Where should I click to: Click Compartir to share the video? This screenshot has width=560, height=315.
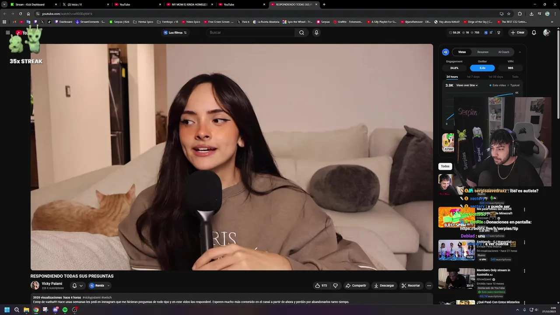[356, 286]
